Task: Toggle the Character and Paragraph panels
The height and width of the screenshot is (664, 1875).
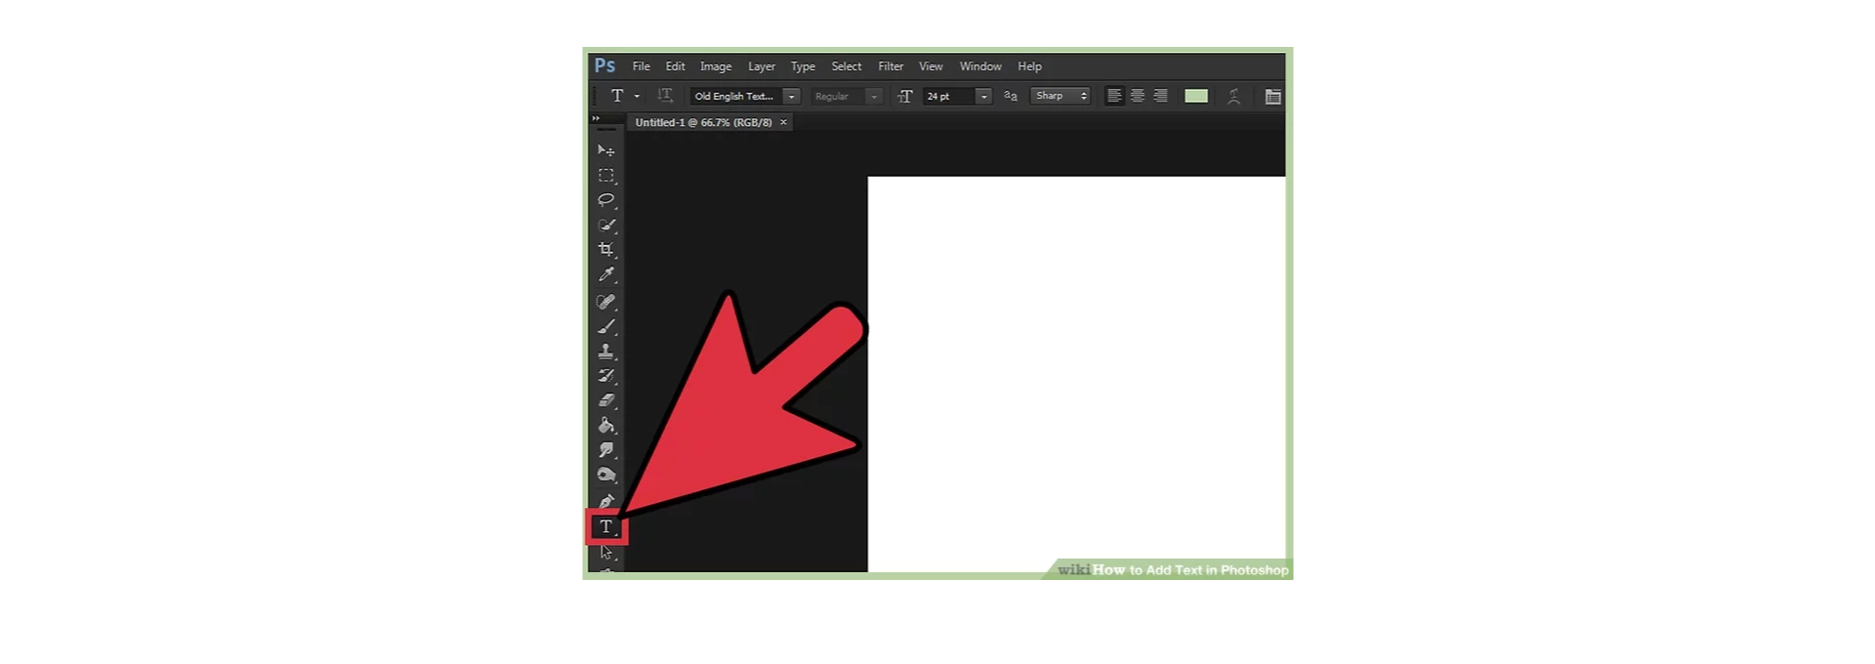Action: click(1272, 96)
